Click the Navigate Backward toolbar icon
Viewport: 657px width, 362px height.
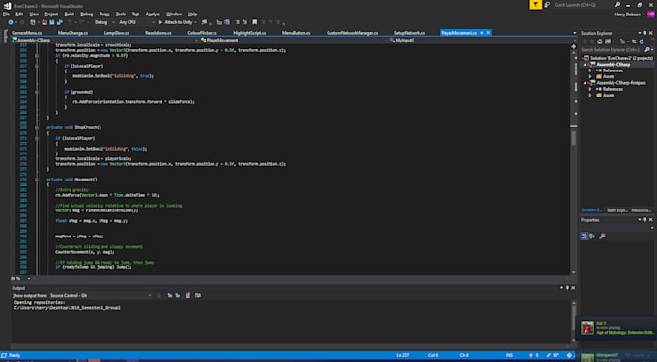coord(11,22)
